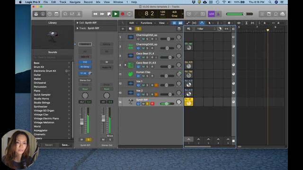303x170 pixels.
Task: Toggle input monitoring on Vox 2 track
Action: [x=156, y=94]
